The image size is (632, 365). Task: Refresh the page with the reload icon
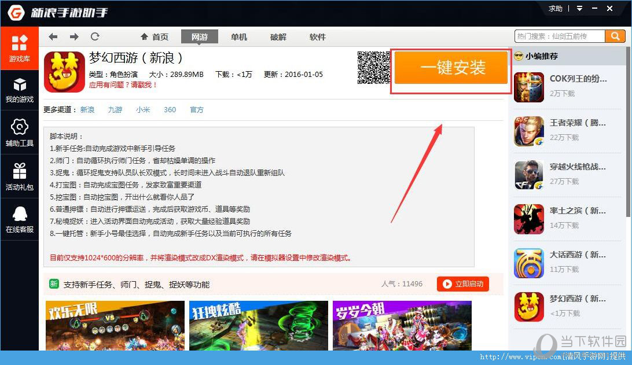pyautogui.click(x=94, y=36)
